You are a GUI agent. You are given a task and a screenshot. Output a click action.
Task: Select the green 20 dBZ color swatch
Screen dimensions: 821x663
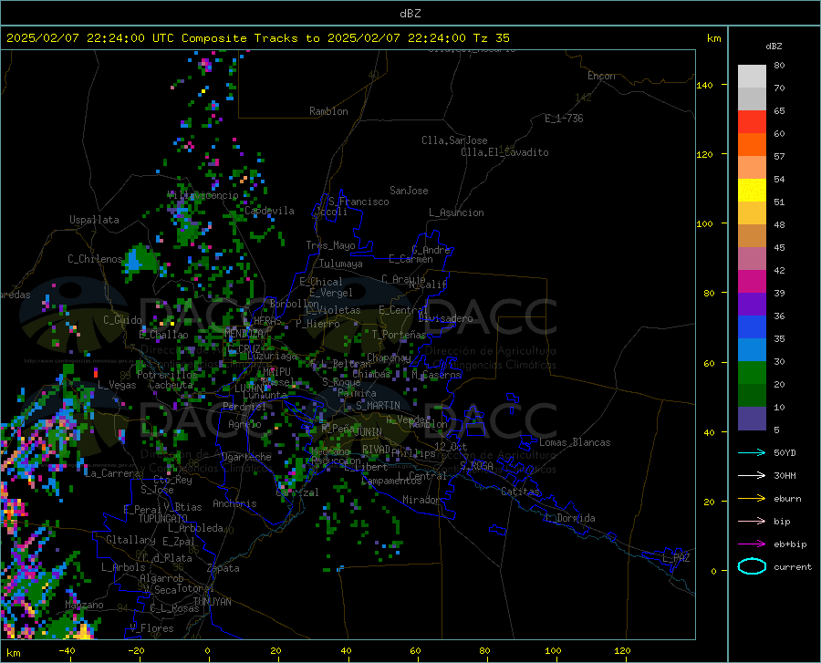click(752, 373)
